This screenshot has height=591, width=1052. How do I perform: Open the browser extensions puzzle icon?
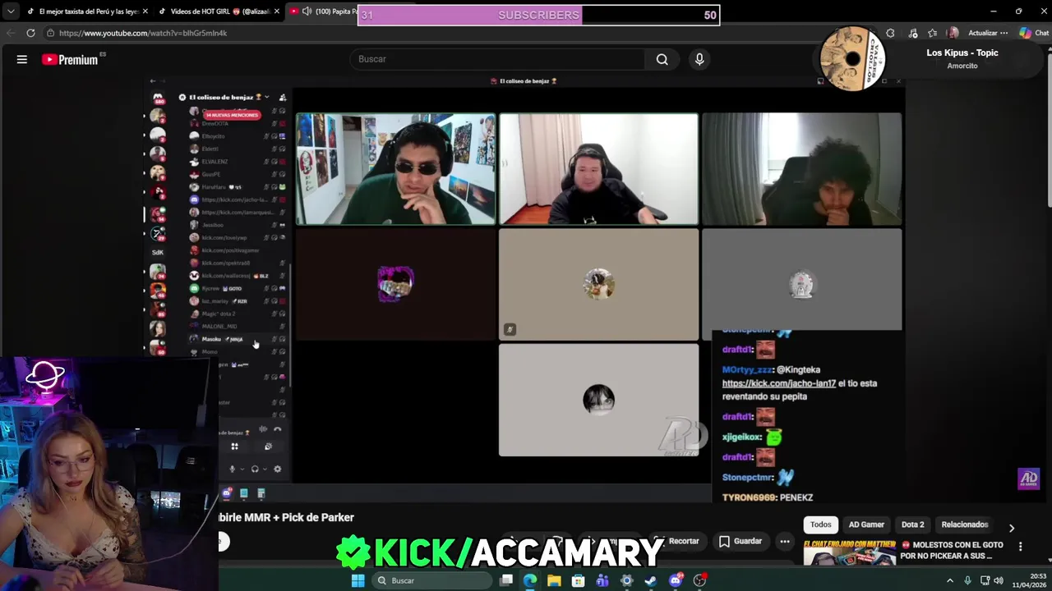[891, 33]
